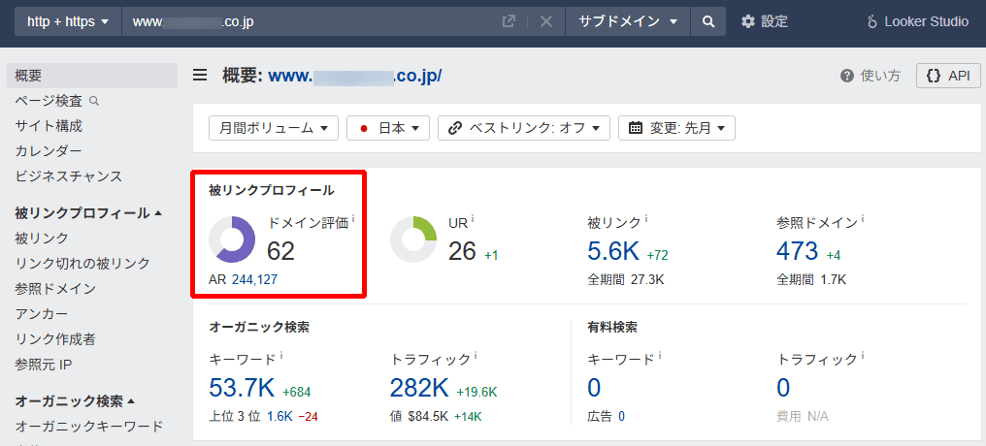
Task: Open 参照ドメイン in the sidebar
Action: [x=55, y=288]
